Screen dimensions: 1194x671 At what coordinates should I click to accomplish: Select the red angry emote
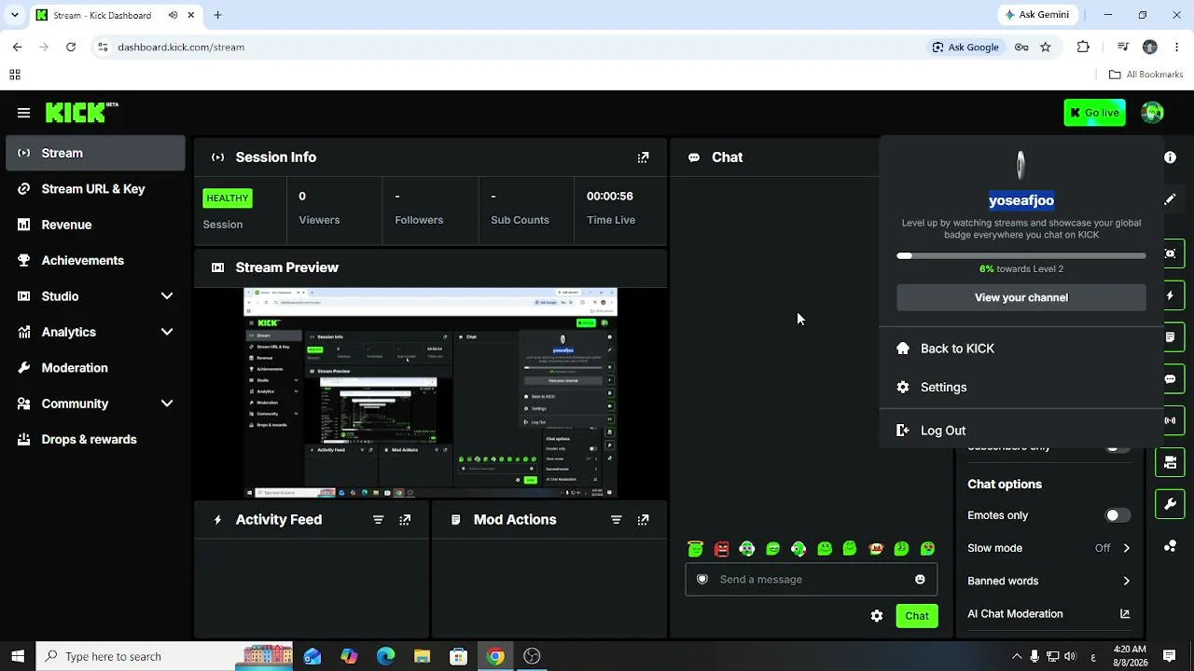pyautogui.click(x=721, y=549)
